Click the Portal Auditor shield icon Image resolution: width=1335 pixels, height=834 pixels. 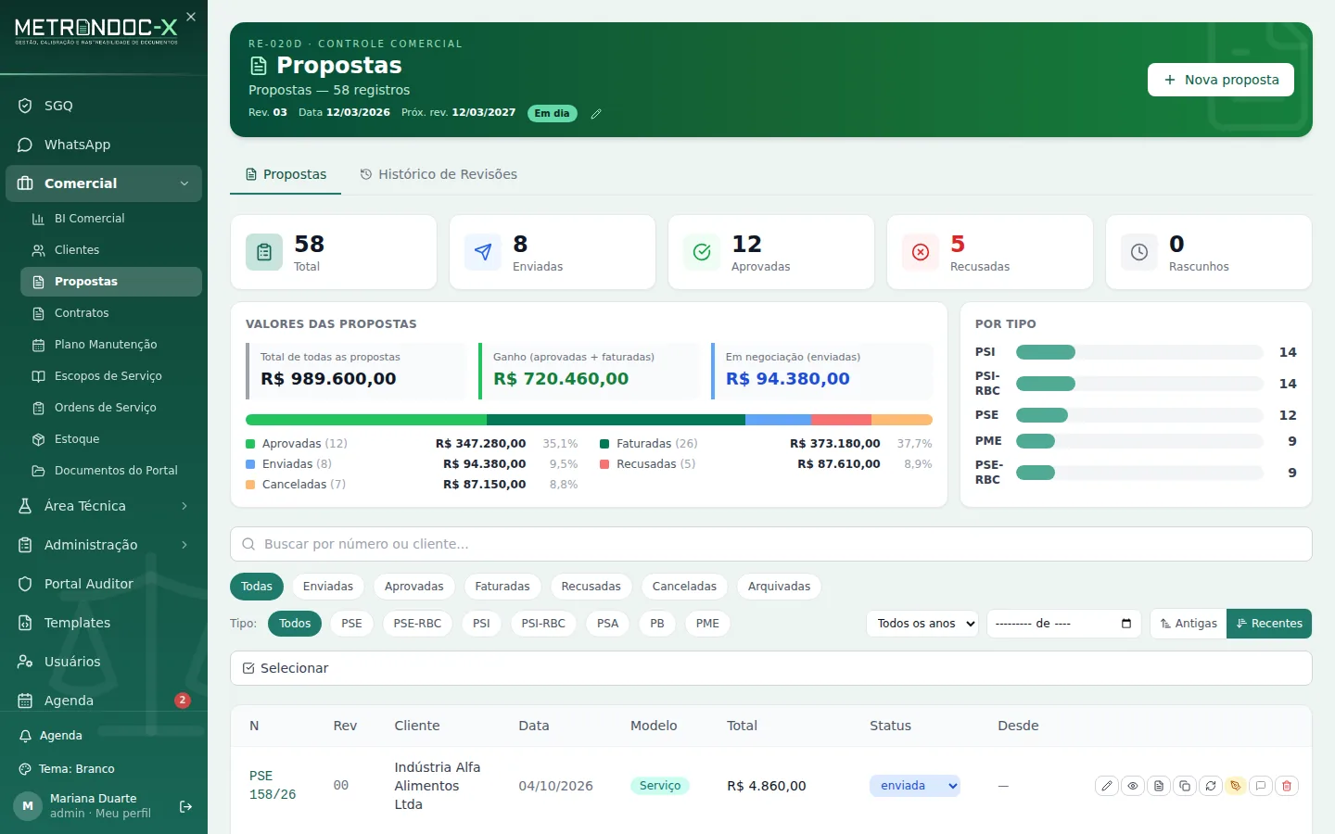coord(25,584)
